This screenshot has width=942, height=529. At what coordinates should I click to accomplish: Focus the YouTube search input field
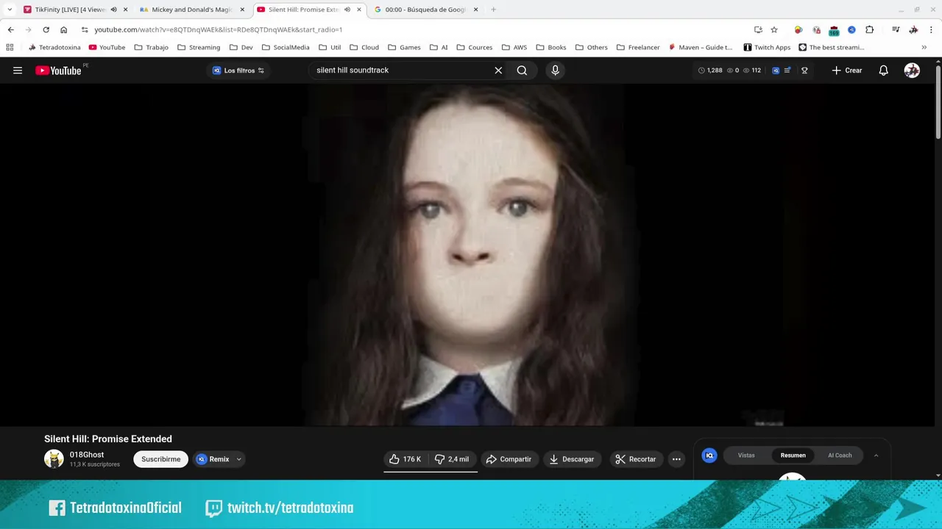click(401, 71)
